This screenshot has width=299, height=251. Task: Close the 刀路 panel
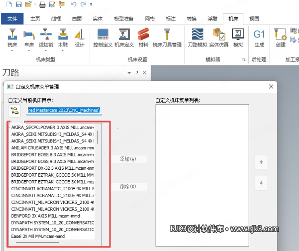(144, 72)
